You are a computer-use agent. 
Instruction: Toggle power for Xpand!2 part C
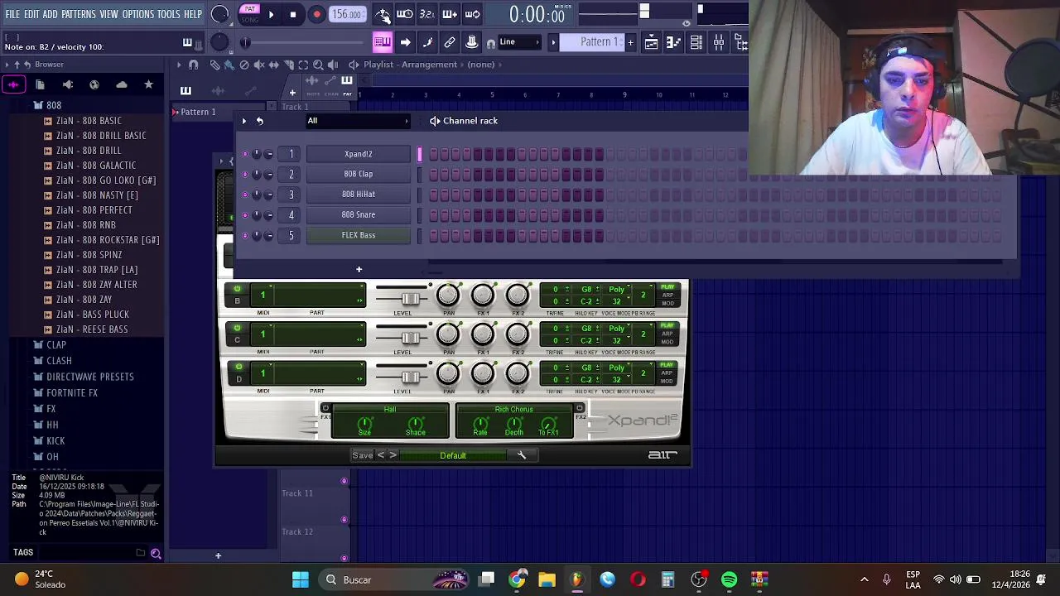coord(238,328)
